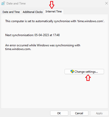
Task: Confirm the dialog with OK
Action: click(x=59, y=113)
